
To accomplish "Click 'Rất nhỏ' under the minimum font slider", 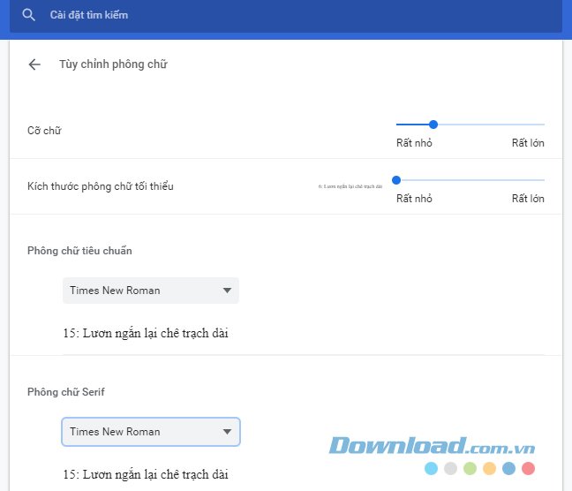I will click(x=414, y=198).
